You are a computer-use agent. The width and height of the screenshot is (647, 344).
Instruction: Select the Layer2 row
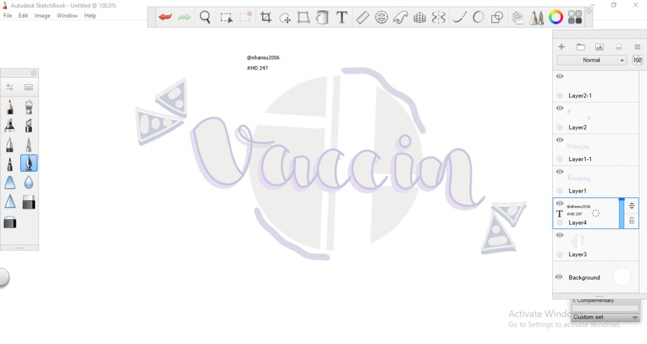(595, 118)
